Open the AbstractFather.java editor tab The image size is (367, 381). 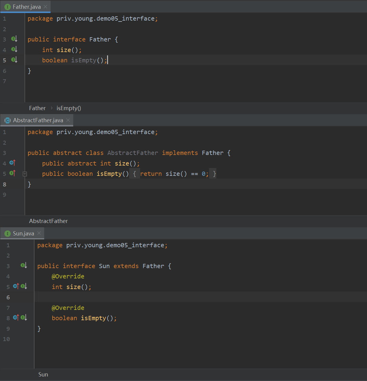click(x=37, y=120)
